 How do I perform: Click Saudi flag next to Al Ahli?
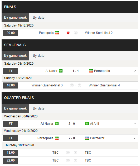87,124
